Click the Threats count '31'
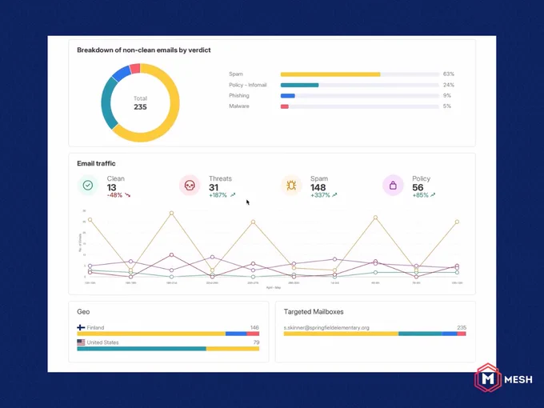The height and width of the screenshot is (408, 544). click(x=214, y=187)
